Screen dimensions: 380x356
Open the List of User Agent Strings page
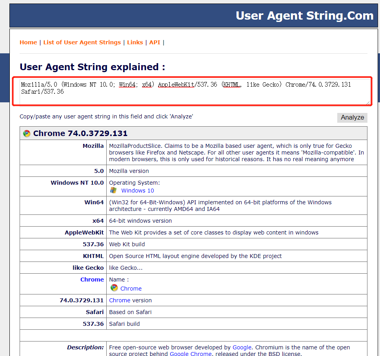point(82,42)
